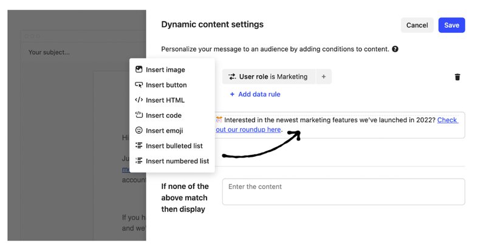
Task: Click the Dynamic content settings heading
Action: click(212, 24)
